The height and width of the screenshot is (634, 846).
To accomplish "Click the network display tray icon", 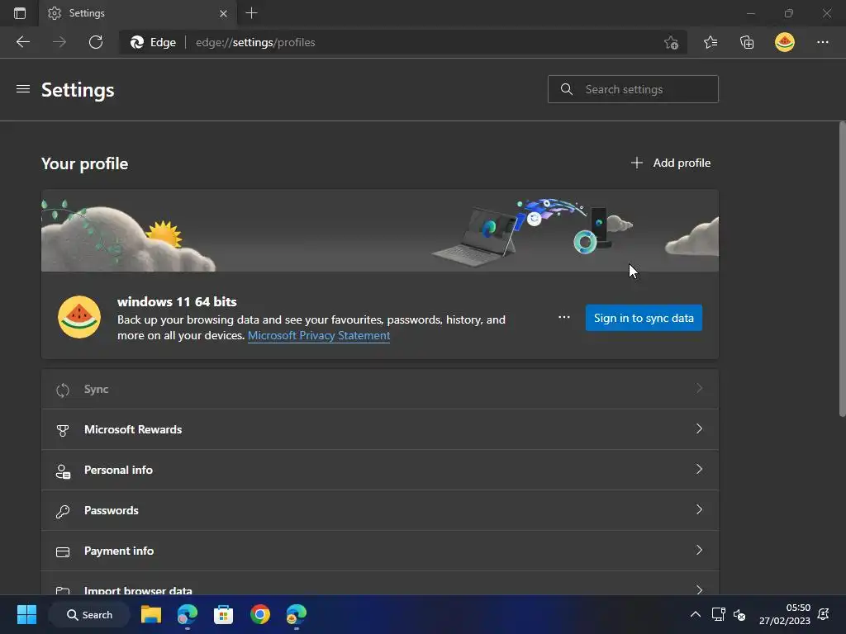I will point(718,614).
